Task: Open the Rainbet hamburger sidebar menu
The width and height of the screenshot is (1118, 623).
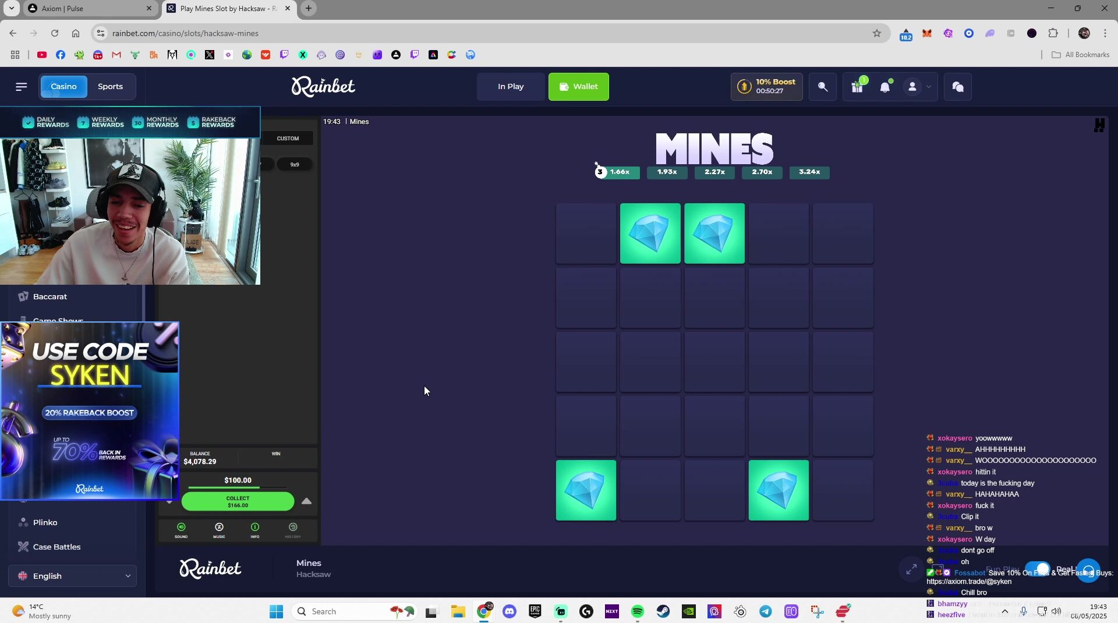Action: [22, 87]
